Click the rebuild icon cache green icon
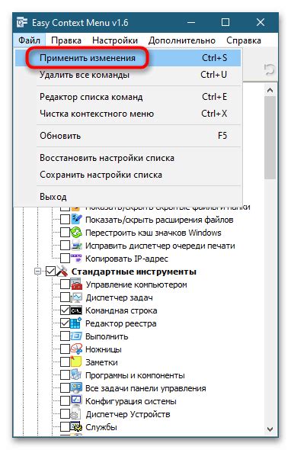 76,233
